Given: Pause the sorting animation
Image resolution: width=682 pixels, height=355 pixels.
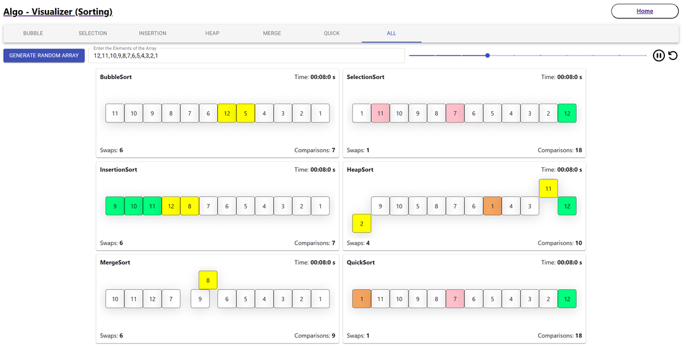Looking at the screenshot, I should tap(659, 56).
